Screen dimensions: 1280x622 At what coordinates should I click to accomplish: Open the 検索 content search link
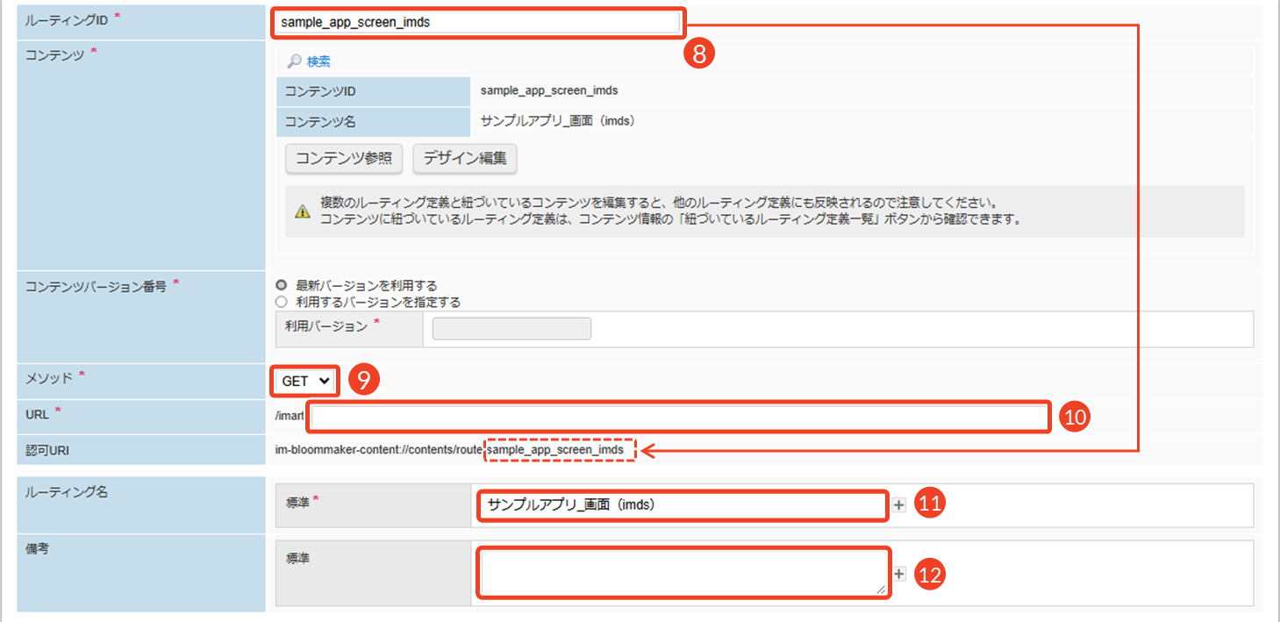(318, 61)
